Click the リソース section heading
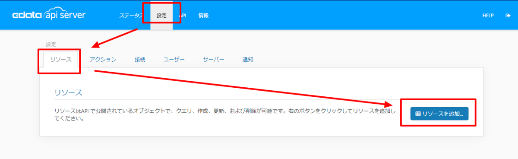The image size is (518, 159). coord(68,92)
